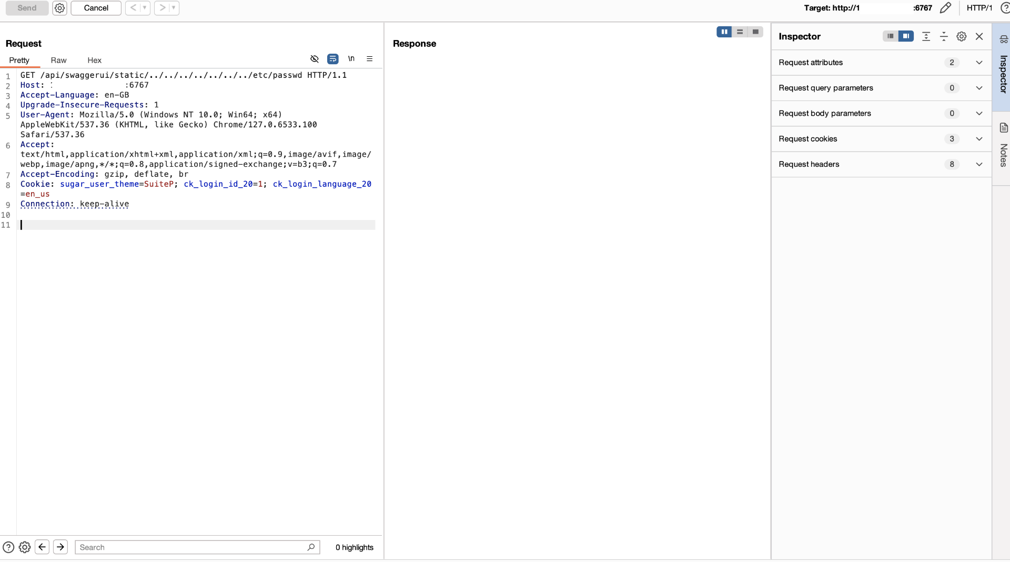This screenshot has height=562, width=1010.
Task: Jump to the next search match
Action: (x=60, y=547)
